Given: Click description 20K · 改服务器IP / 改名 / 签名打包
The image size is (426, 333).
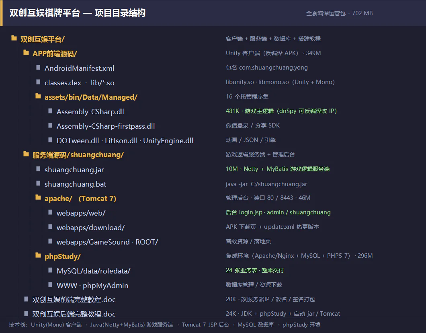Looking at the screenshot, I should point(270,299).
